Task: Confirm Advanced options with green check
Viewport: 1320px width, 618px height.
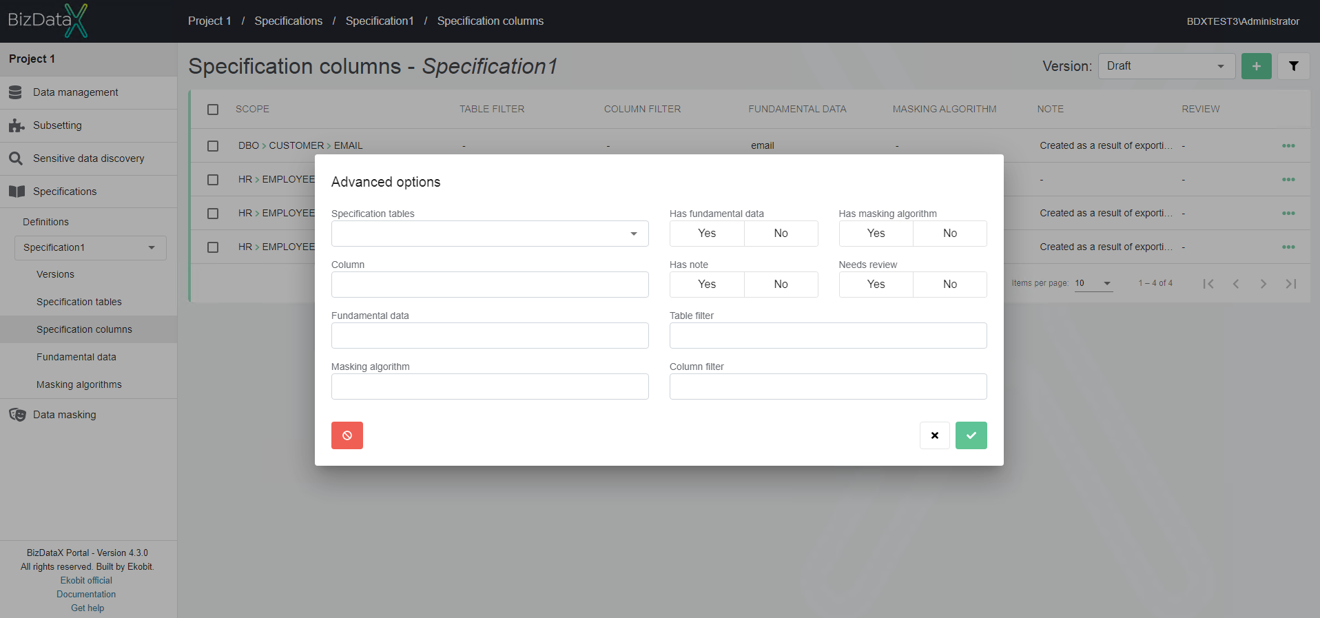Action: 971,435
